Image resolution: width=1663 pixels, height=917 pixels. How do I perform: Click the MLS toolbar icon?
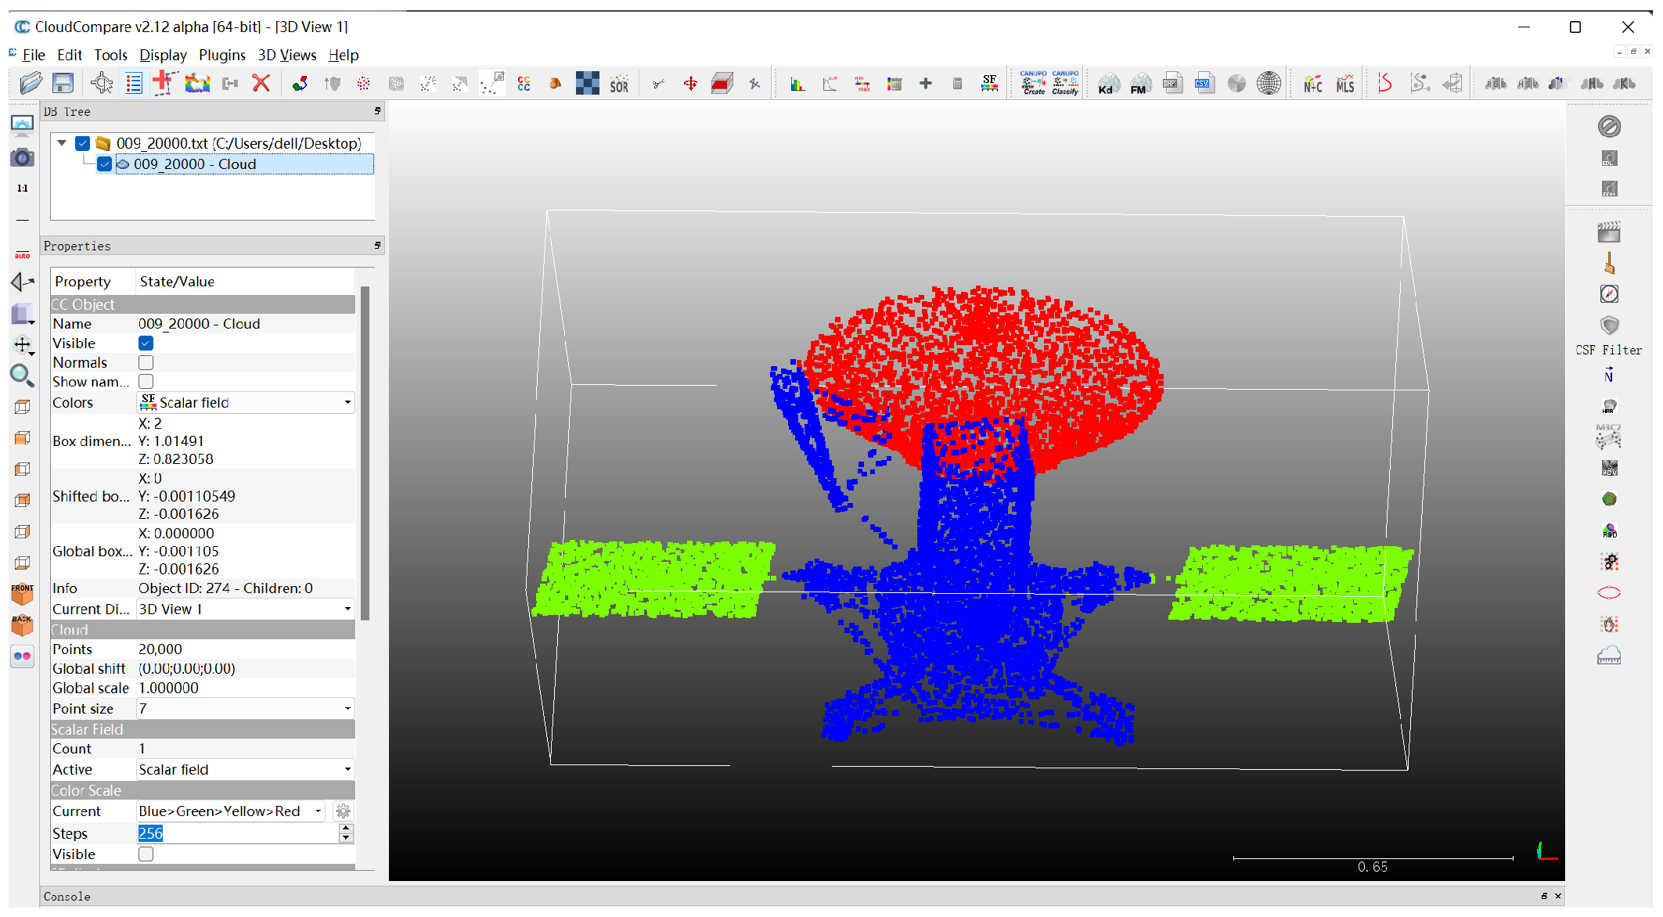pyautogui.click(x=1344, y=85)
